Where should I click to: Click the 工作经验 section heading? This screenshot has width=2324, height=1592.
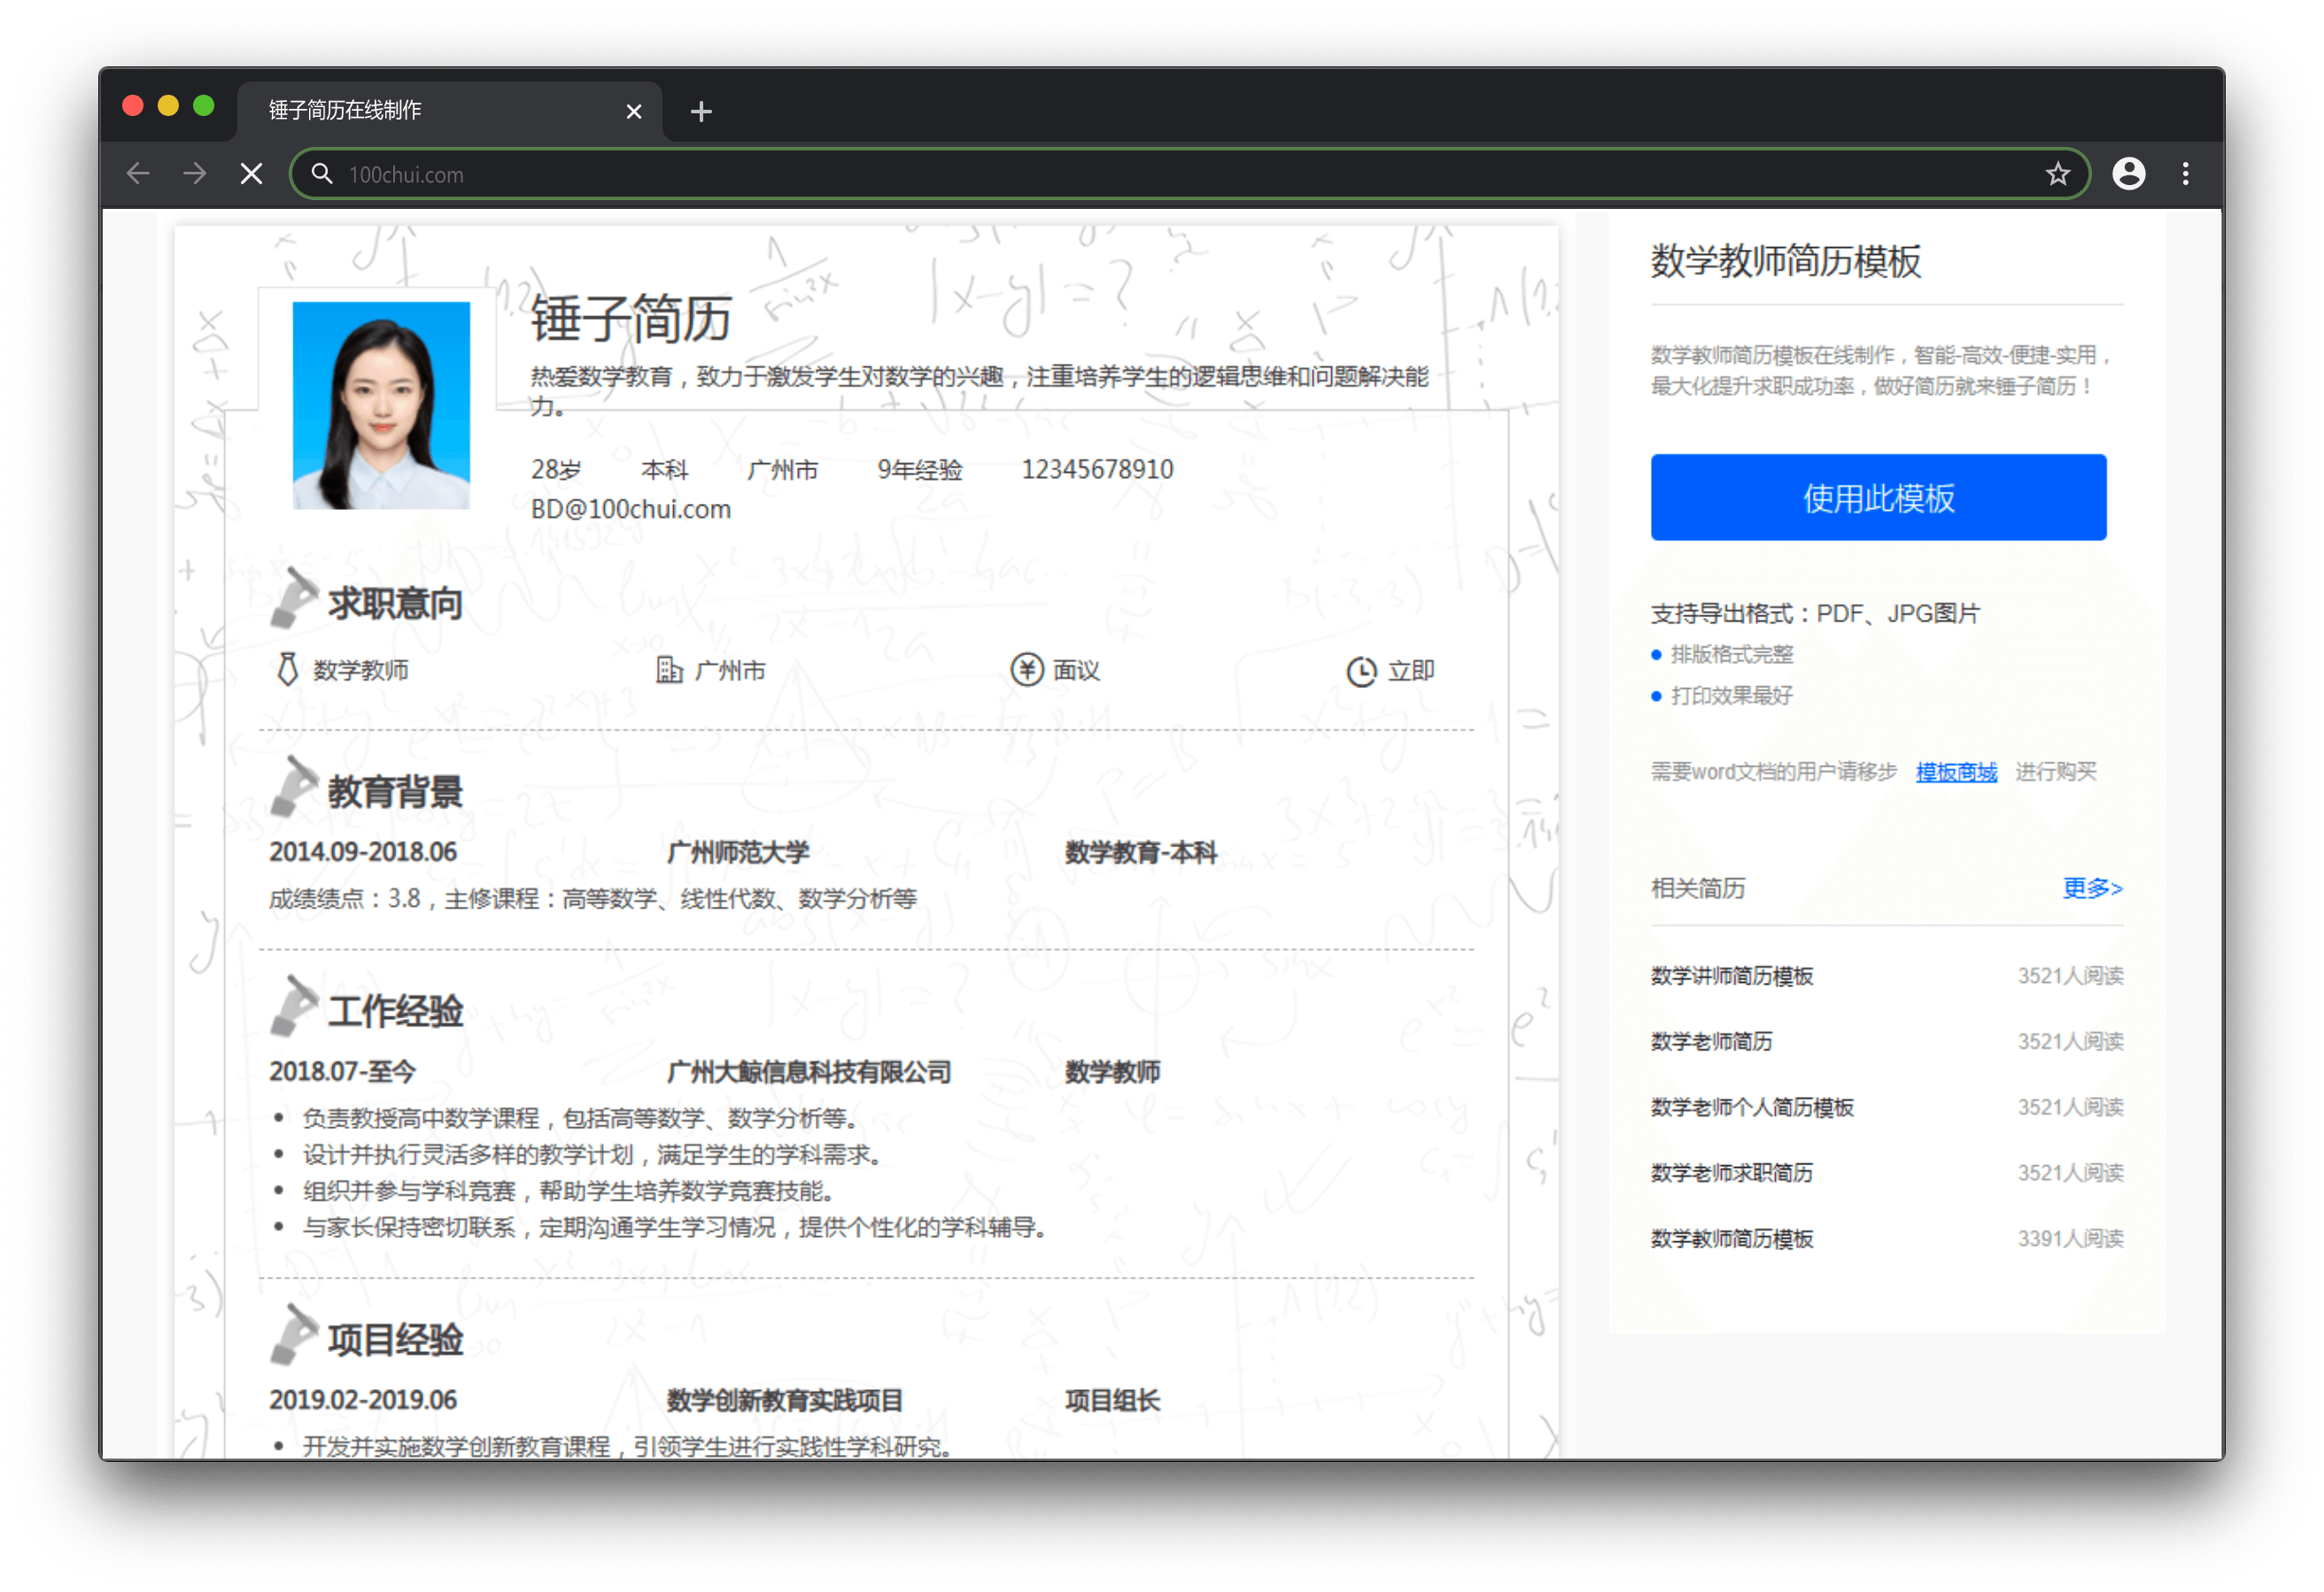(395, 1011)
